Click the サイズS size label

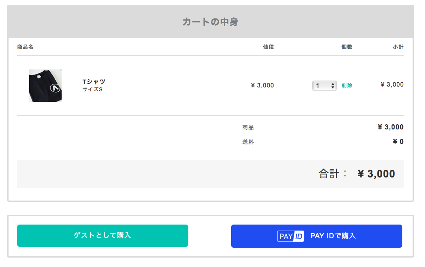(x=92, y=90)
